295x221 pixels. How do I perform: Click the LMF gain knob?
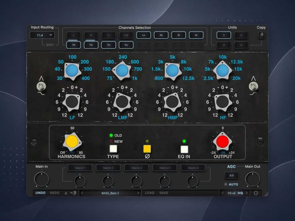click(x=122, y=102)
